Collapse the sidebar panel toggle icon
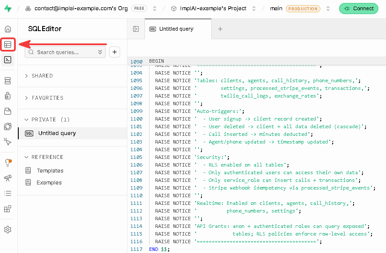Image resolution: width=386 pixels, height=253 pixels. click(136, 29)
